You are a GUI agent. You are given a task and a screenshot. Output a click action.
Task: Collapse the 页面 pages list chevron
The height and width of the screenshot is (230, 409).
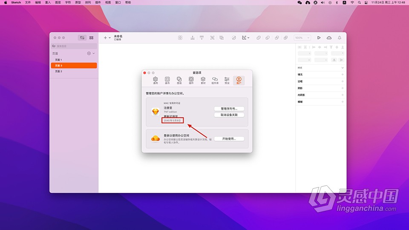coord(94,54)
